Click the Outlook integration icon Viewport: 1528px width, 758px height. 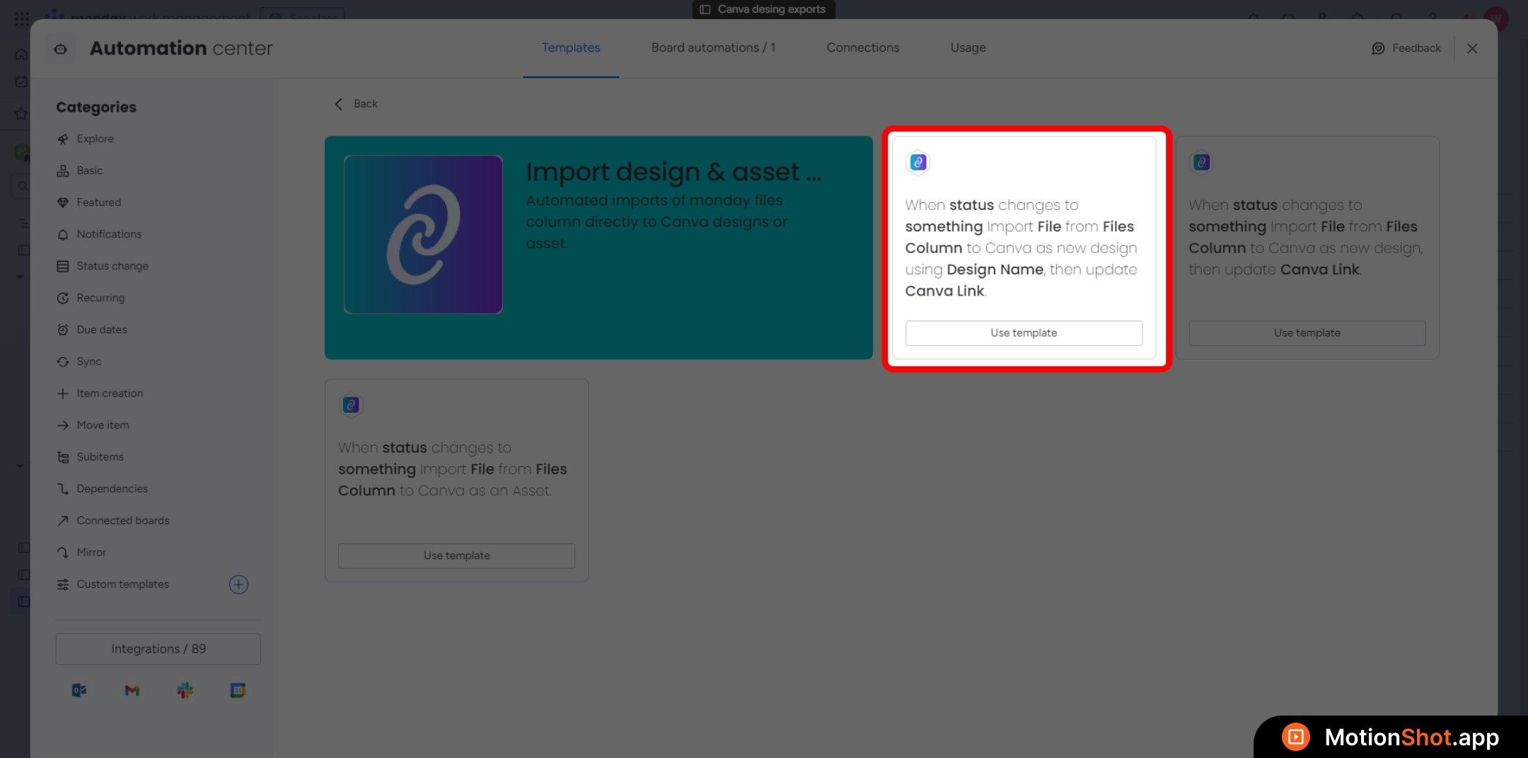click(x=79, y=690)
